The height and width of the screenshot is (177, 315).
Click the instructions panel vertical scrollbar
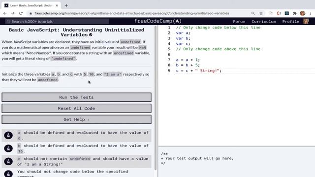tap(156, 98)
